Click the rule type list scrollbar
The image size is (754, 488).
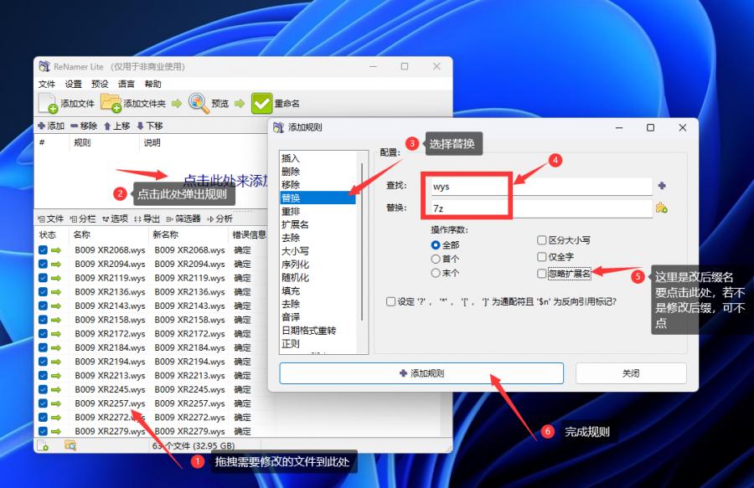point(362,243)
